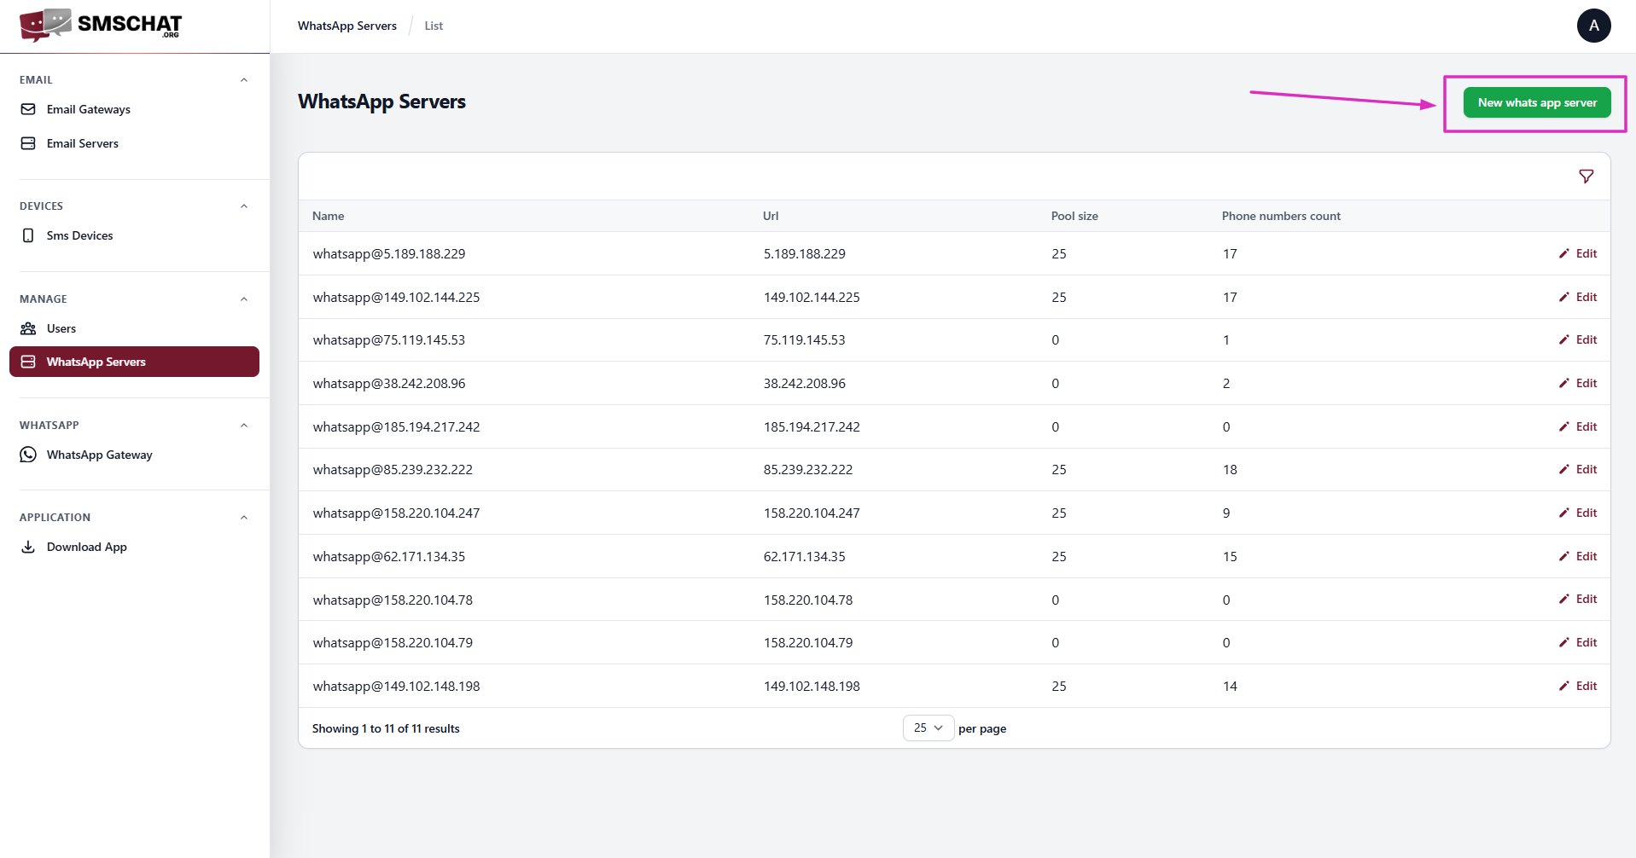The image size is (1636, 858).
Task: Click pencil icon for whatsapp@185.194.217.242
Action: tap(1564, 426)
